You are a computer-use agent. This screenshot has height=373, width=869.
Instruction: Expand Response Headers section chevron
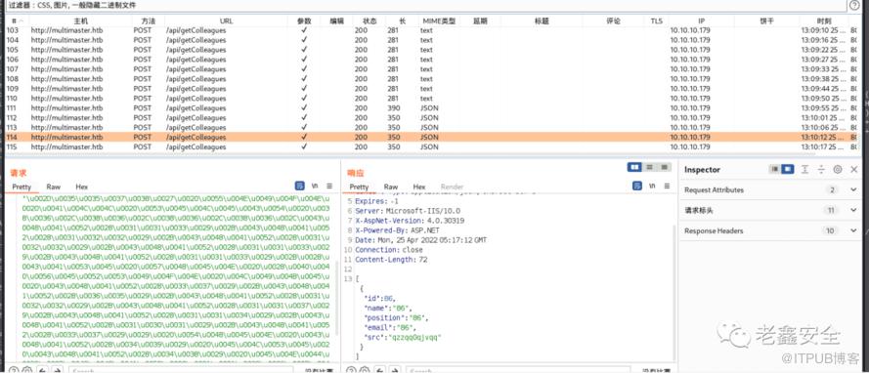[853, 230]
